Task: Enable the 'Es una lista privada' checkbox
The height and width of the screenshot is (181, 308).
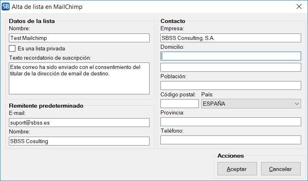Action: (12, 48)
